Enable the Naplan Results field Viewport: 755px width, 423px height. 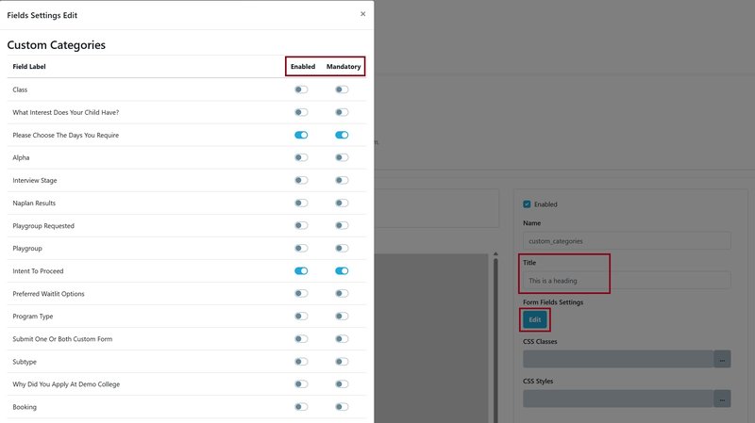(x=301, y=203)
